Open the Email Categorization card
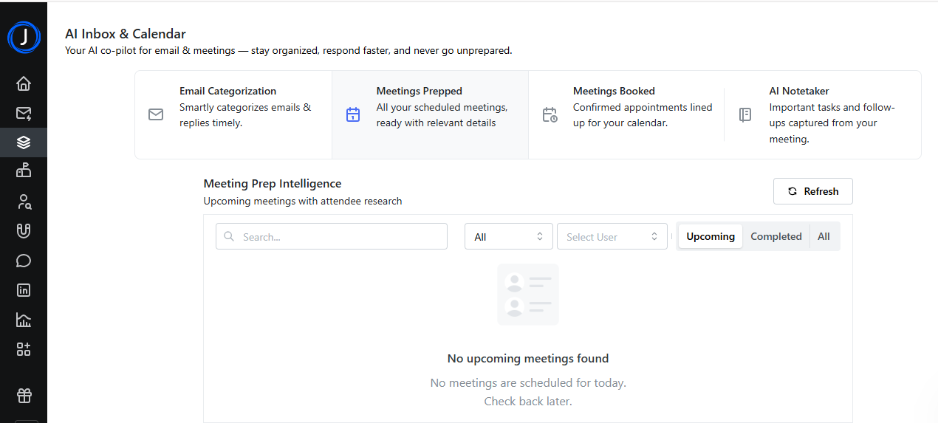This screenshot has height=423, width=938. [233, 114]
